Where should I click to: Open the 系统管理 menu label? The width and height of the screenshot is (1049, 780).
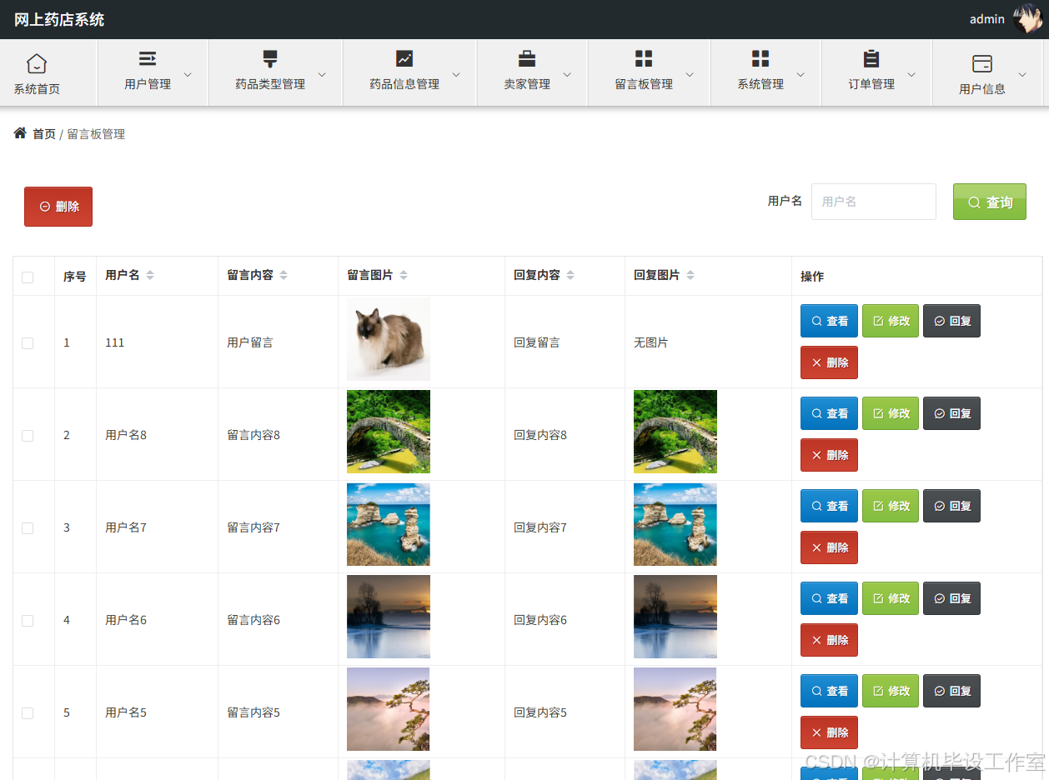pos(760,84)
